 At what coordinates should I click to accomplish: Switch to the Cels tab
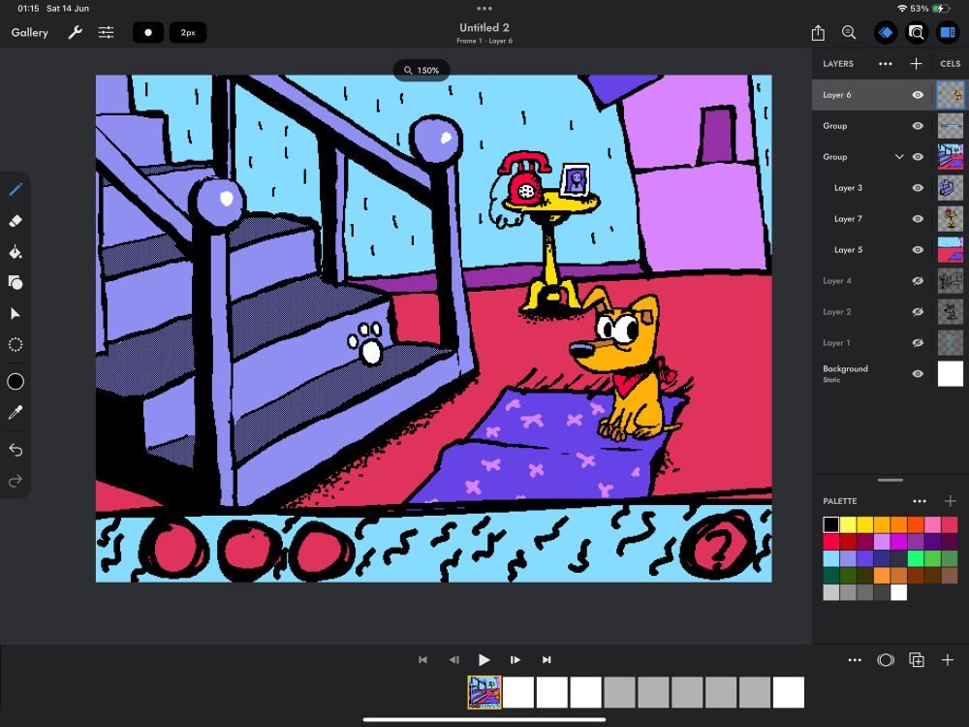click(950, 64)
